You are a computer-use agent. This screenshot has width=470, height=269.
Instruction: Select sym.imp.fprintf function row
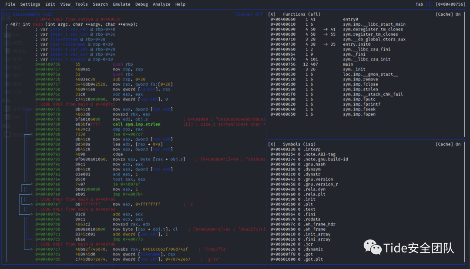(x=325, y=104)
